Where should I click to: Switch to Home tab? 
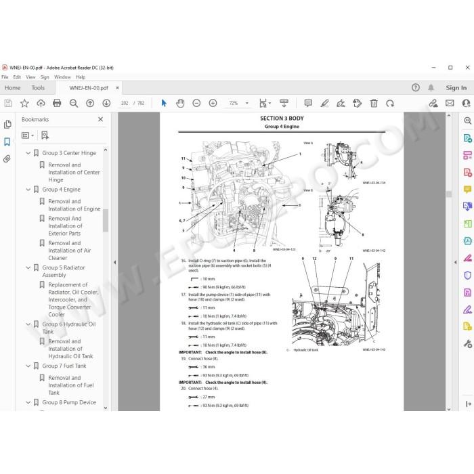pos(13,87)
